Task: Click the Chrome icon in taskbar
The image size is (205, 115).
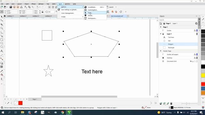Action: coord(62,112)
